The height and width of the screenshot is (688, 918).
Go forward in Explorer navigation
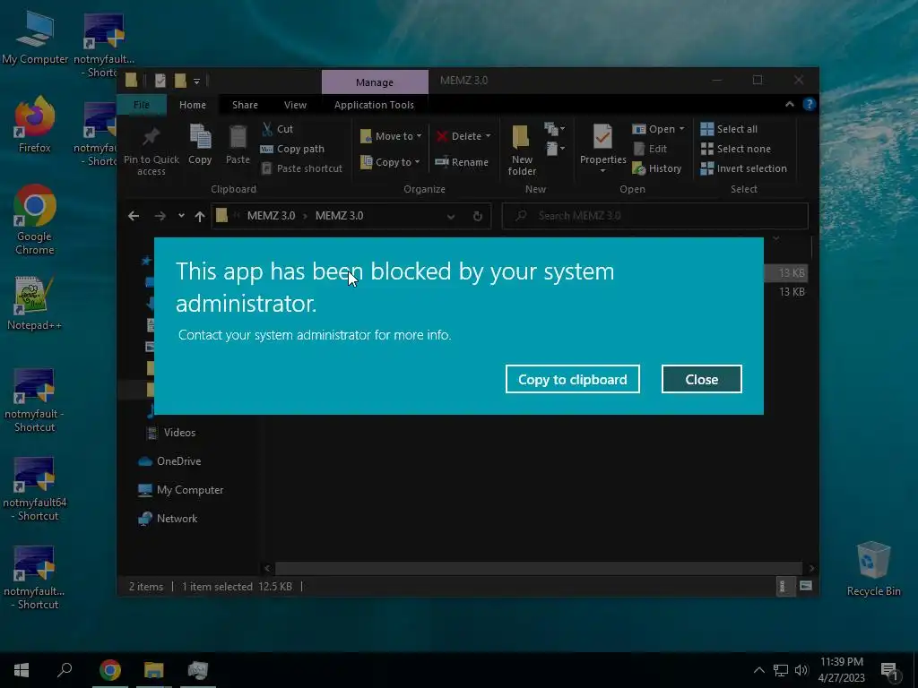click(160, 216)
